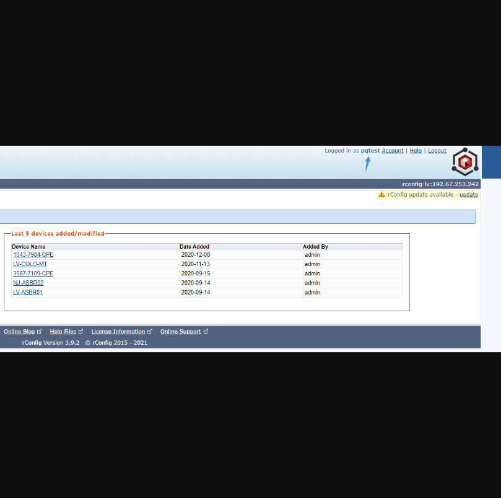
Task: Click the rConfig update link
Action: (x=468, y=195)
